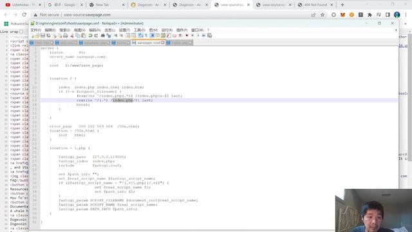Click the Save recorded macro icon
Viewport: 412px width, 232px height.
(210, 35)
